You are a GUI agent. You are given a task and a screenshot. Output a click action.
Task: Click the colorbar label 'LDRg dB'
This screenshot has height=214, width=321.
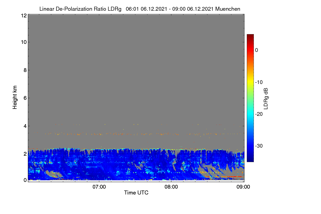pos(266,98)
